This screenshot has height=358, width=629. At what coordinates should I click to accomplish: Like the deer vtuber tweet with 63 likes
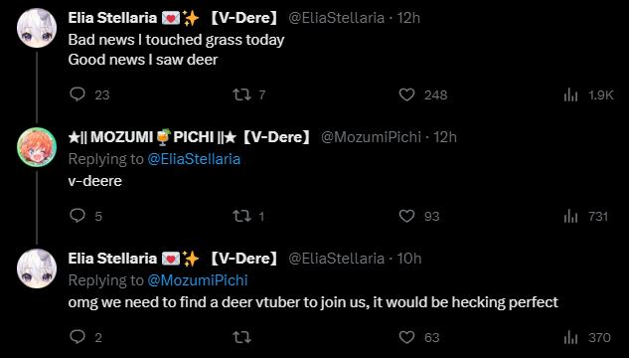[x=406, y=337]
